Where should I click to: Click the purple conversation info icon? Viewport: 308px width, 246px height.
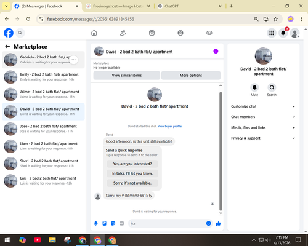tap(216, 51)
